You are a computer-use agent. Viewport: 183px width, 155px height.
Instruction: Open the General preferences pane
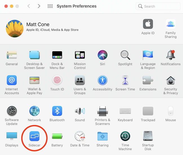pos(12,55)
